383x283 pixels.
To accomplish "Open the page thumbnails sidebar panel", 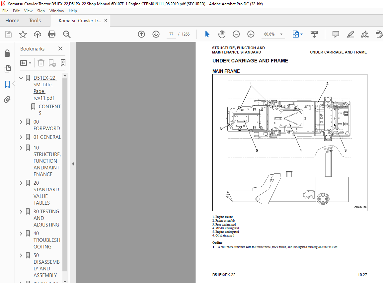I will tap(8, 69).
